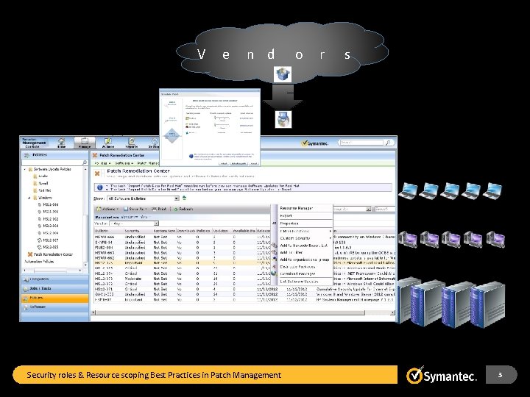Click the policy tree vertical scrollbar
This screenshot has width=530, height=397.
[85, 217]
